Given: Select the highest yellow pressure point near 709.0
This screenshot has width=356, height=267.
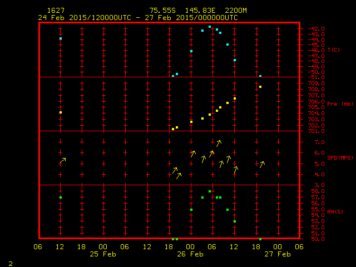Looking at the screenshot, I should [260, 87].
